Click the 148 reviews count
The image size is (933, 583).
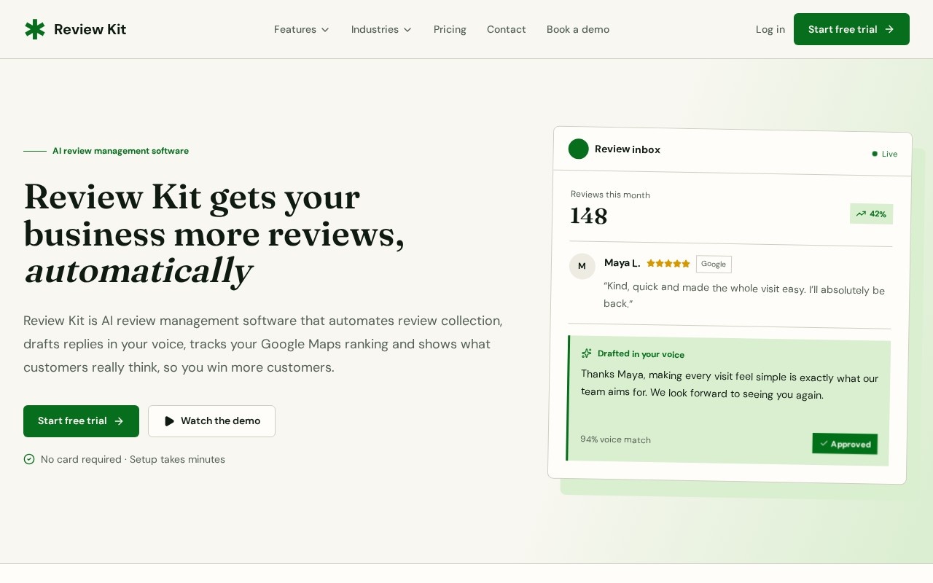click(588, 216)
